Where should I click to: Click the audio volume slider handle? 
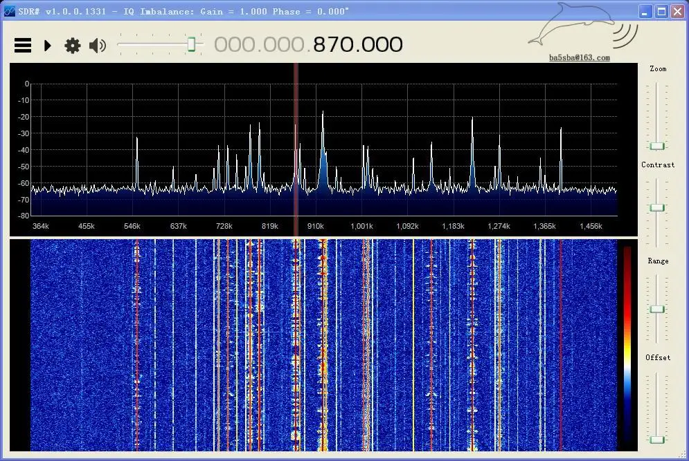tap(192, 45)
